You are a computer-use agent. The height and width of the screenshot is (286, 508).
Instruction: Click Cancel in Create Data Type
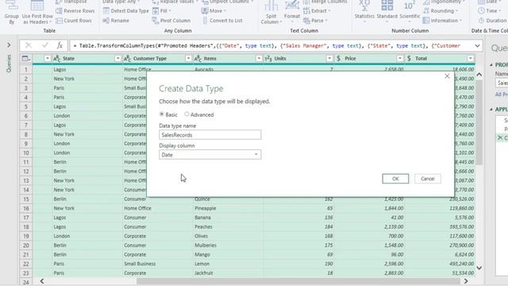pos(427,179)
